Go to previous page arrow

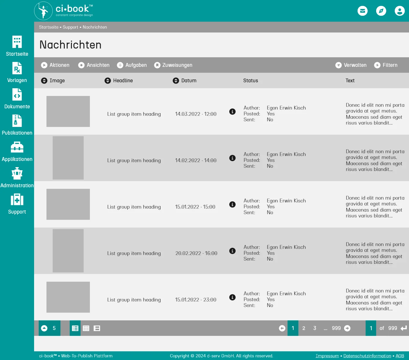(282, 328)
